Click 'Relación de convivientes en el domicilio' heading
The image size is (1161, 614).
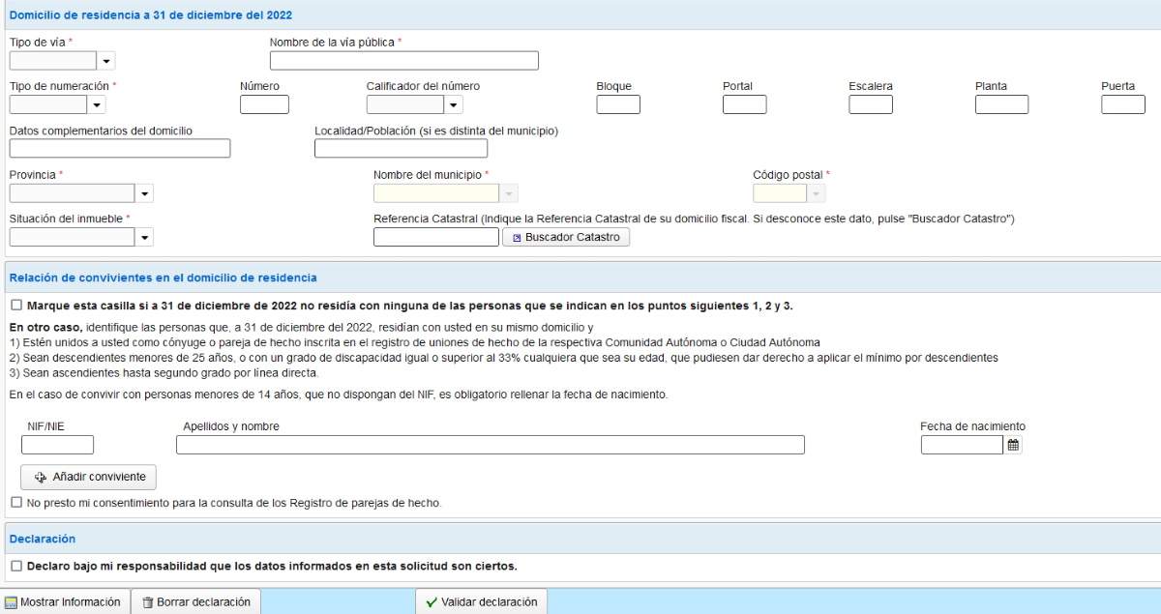point(163,278)
